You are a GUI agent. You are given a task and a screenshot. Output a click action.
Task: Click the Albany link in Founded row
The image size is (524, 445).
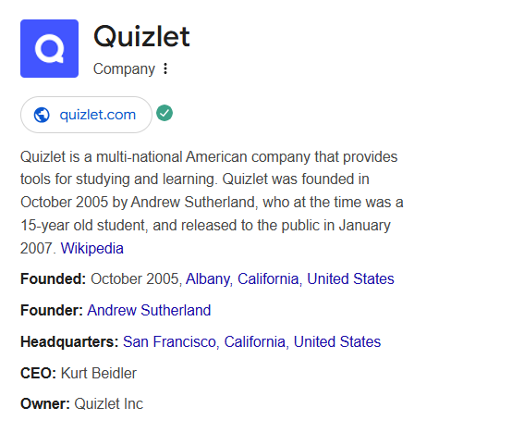pyautogui.click(x=208, y=278)
